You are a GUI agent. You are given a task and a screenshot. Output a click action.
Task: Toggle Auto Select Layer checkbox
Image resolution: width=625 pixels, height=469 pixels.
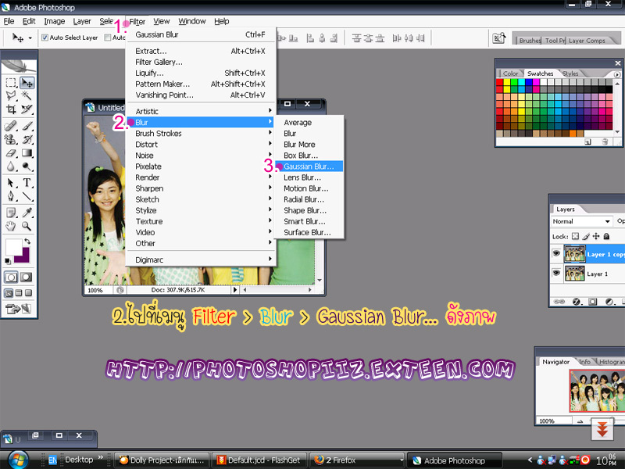pyautogui.click(x=45, y=38)
